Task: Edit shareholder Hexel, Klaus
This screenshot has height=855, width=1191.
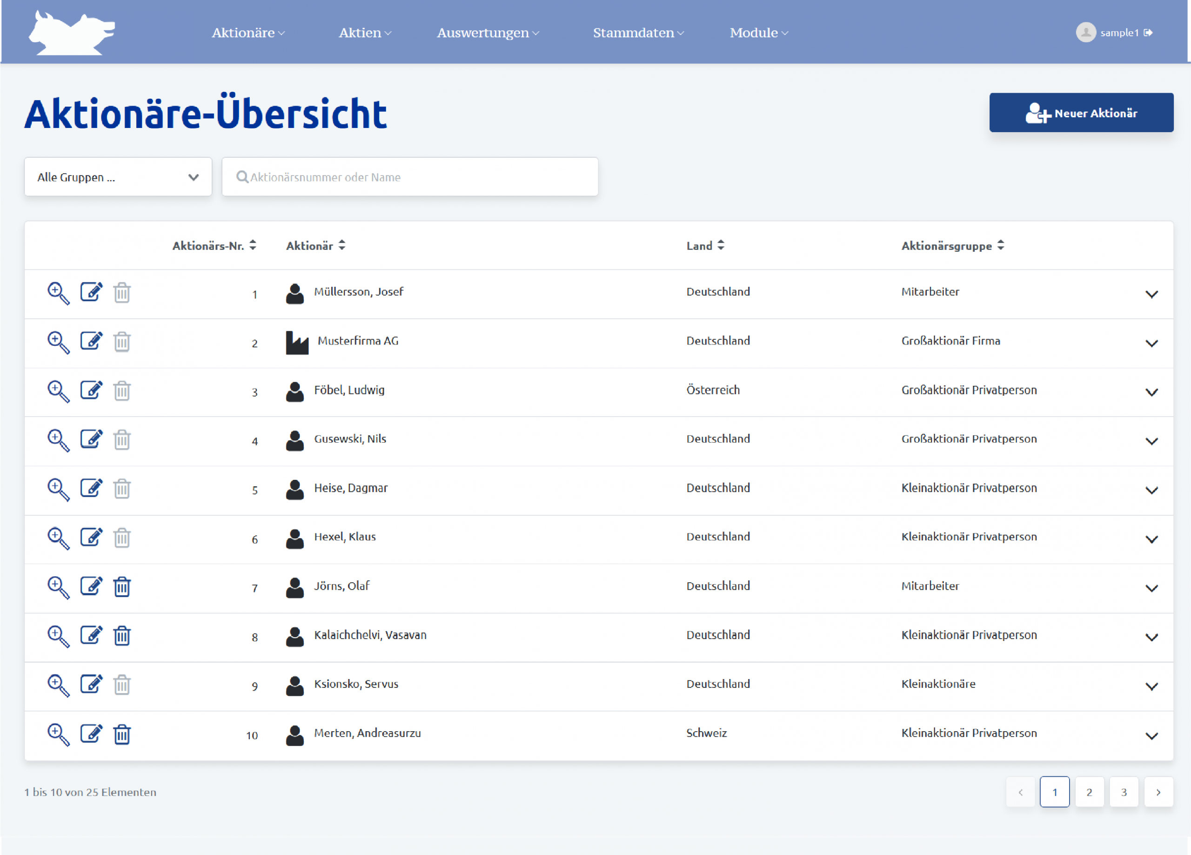Action: pos(91,537)
